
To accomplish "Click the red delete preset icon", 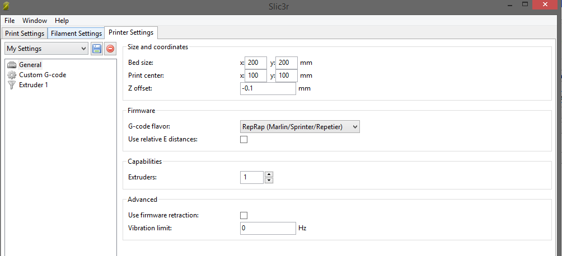I will [x=110, y=49].
